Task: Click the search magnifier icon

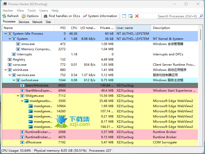Action: coord(201,16)
